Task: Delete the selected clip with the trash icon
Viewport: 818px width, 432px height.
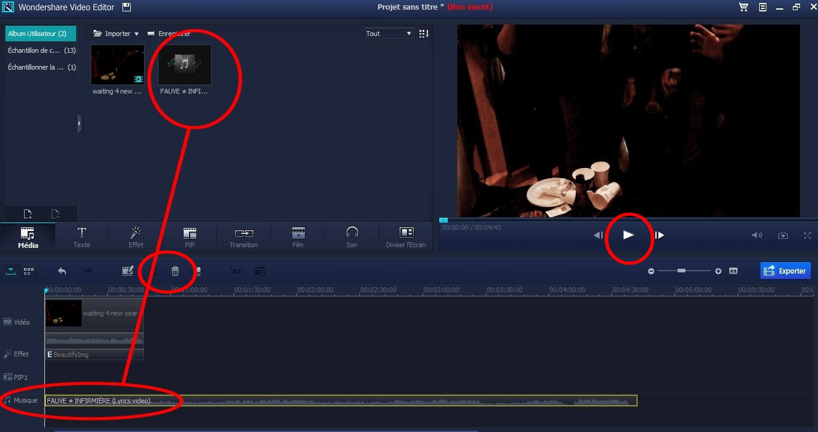Action: click(x=175, y=272)
